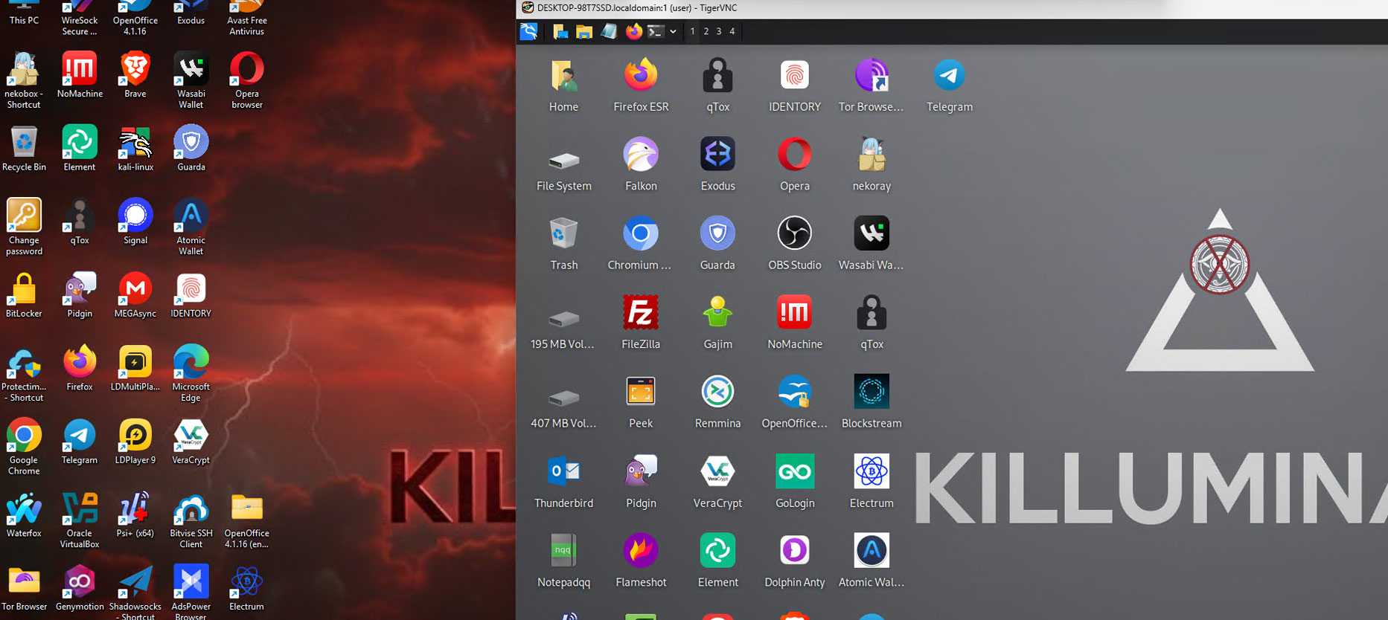Screen dimensions: 1388x620
Task: Switch to workspace 2 in the VNC panel
Action: (x=706, y=31)
